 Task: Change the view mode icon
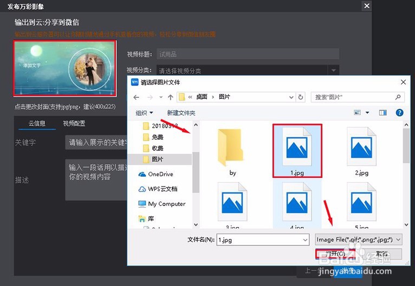357,113
